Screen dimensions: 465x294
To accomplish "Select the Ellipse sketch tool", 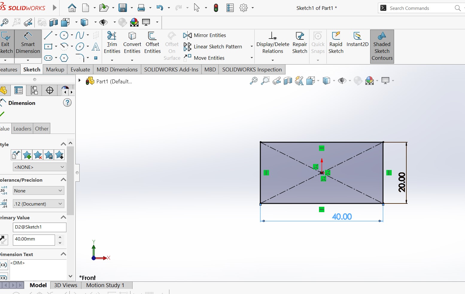I will point(80,47).
